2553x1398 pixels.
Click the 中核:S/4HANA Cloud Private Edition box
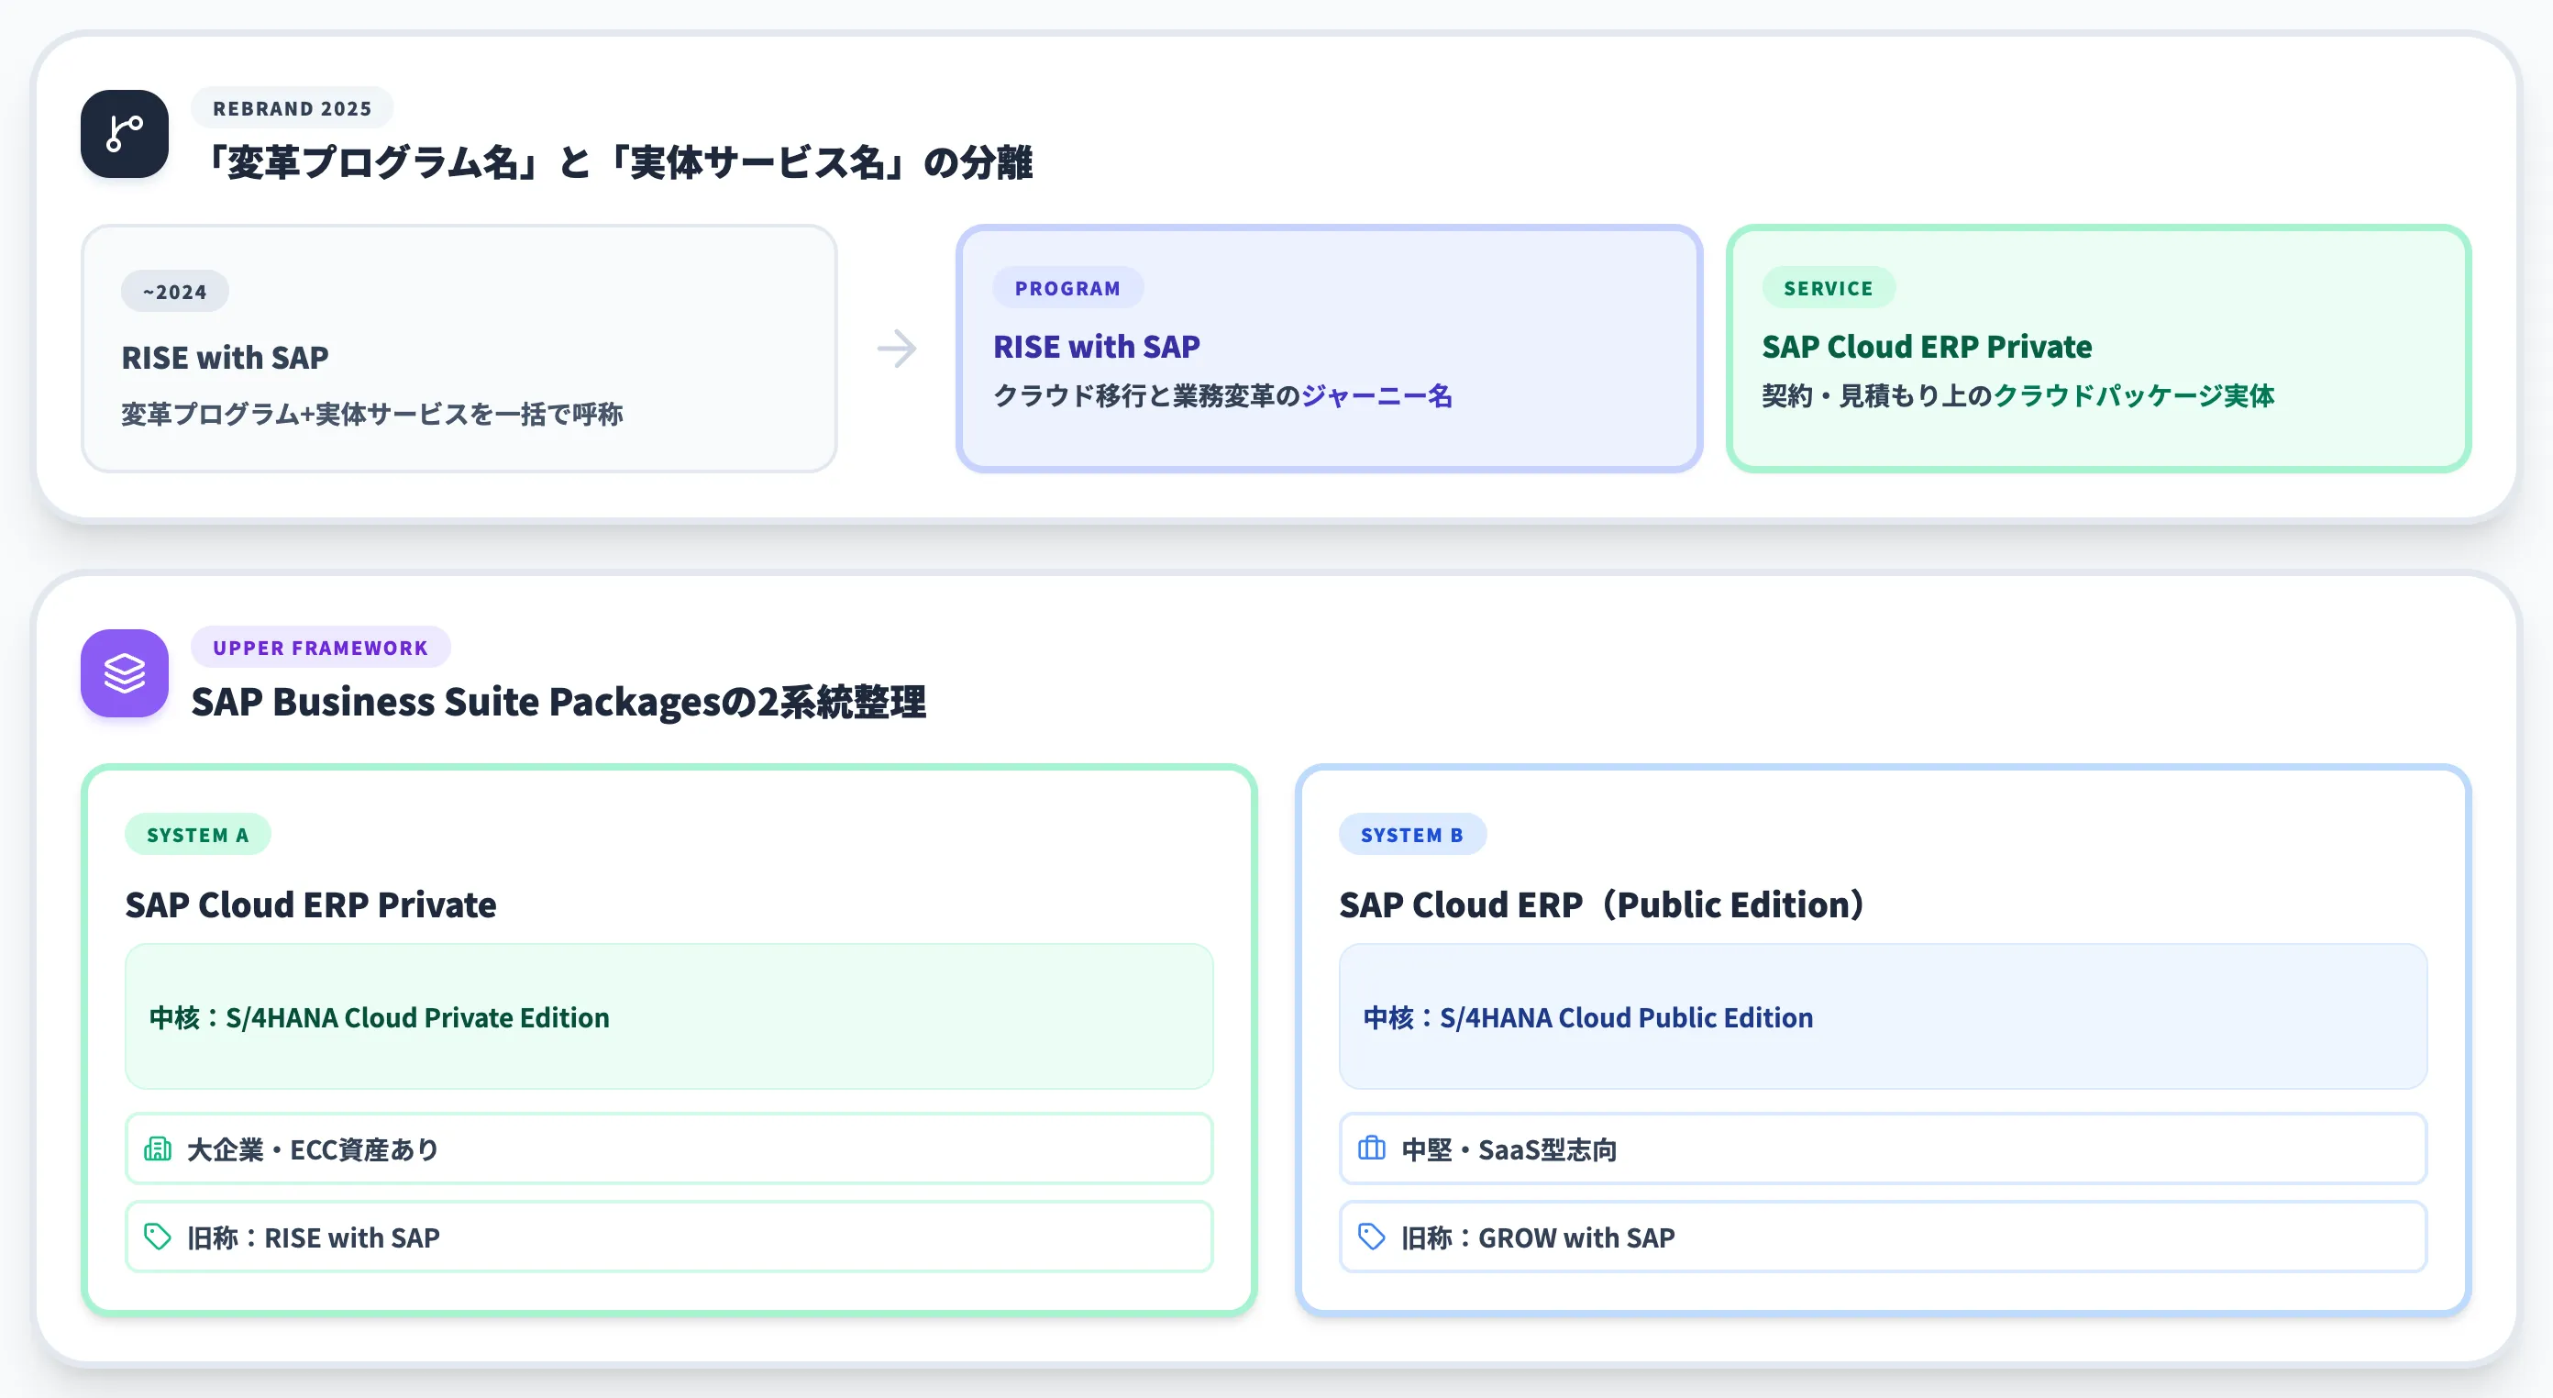[x=669, y=1016]
